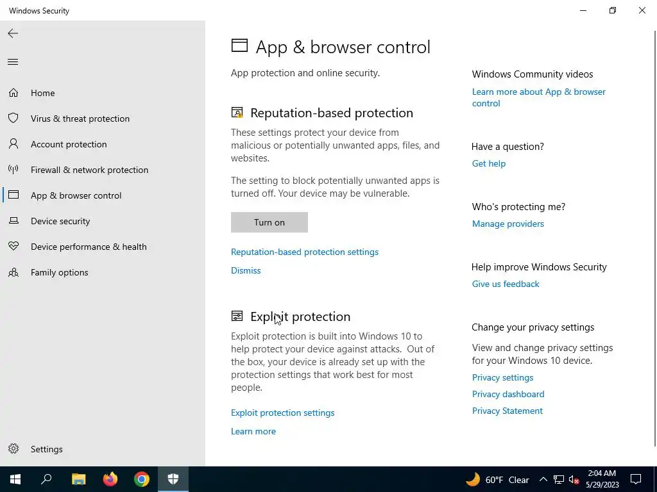The height and width of the screenshot is (492, 657).
Task: Open Privacy settings link
Action: point(503,377)
